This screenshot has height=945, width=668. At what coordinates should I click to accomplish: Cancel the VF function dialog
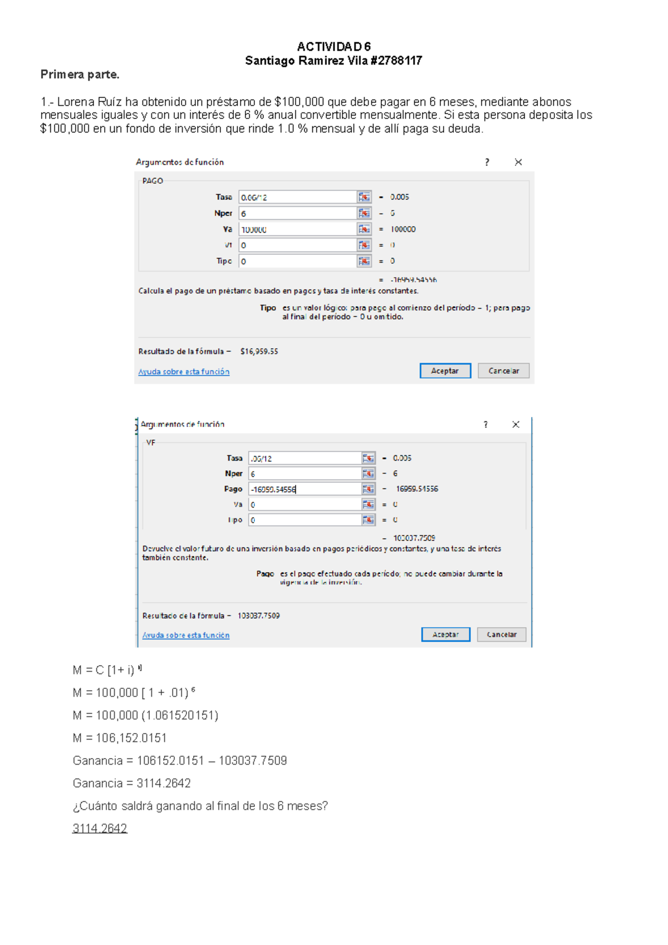501,634
